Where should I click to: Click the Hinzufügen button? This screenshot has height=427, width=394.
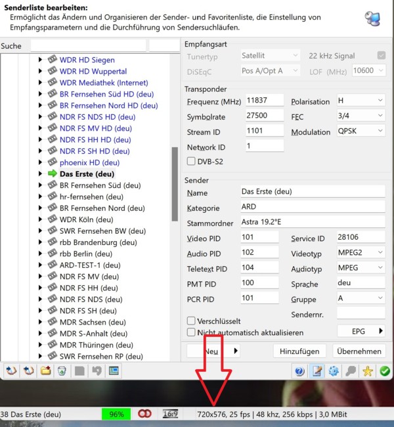(299, 351)
